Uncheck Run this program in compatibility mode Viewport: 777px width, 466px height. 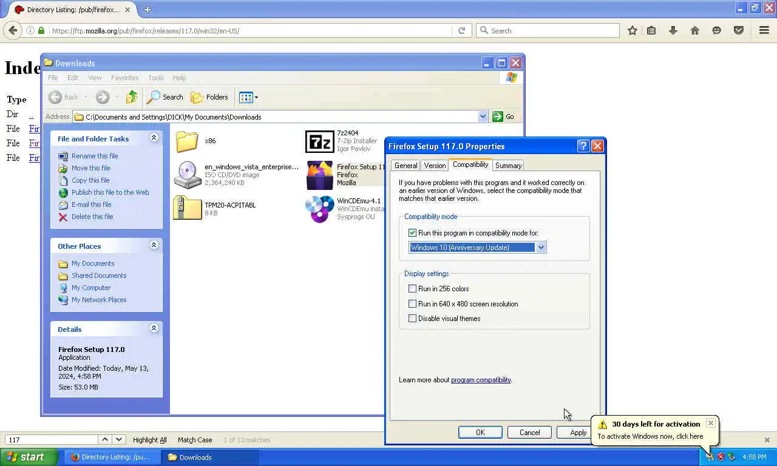pyautogui.click(x=413, y=233)
